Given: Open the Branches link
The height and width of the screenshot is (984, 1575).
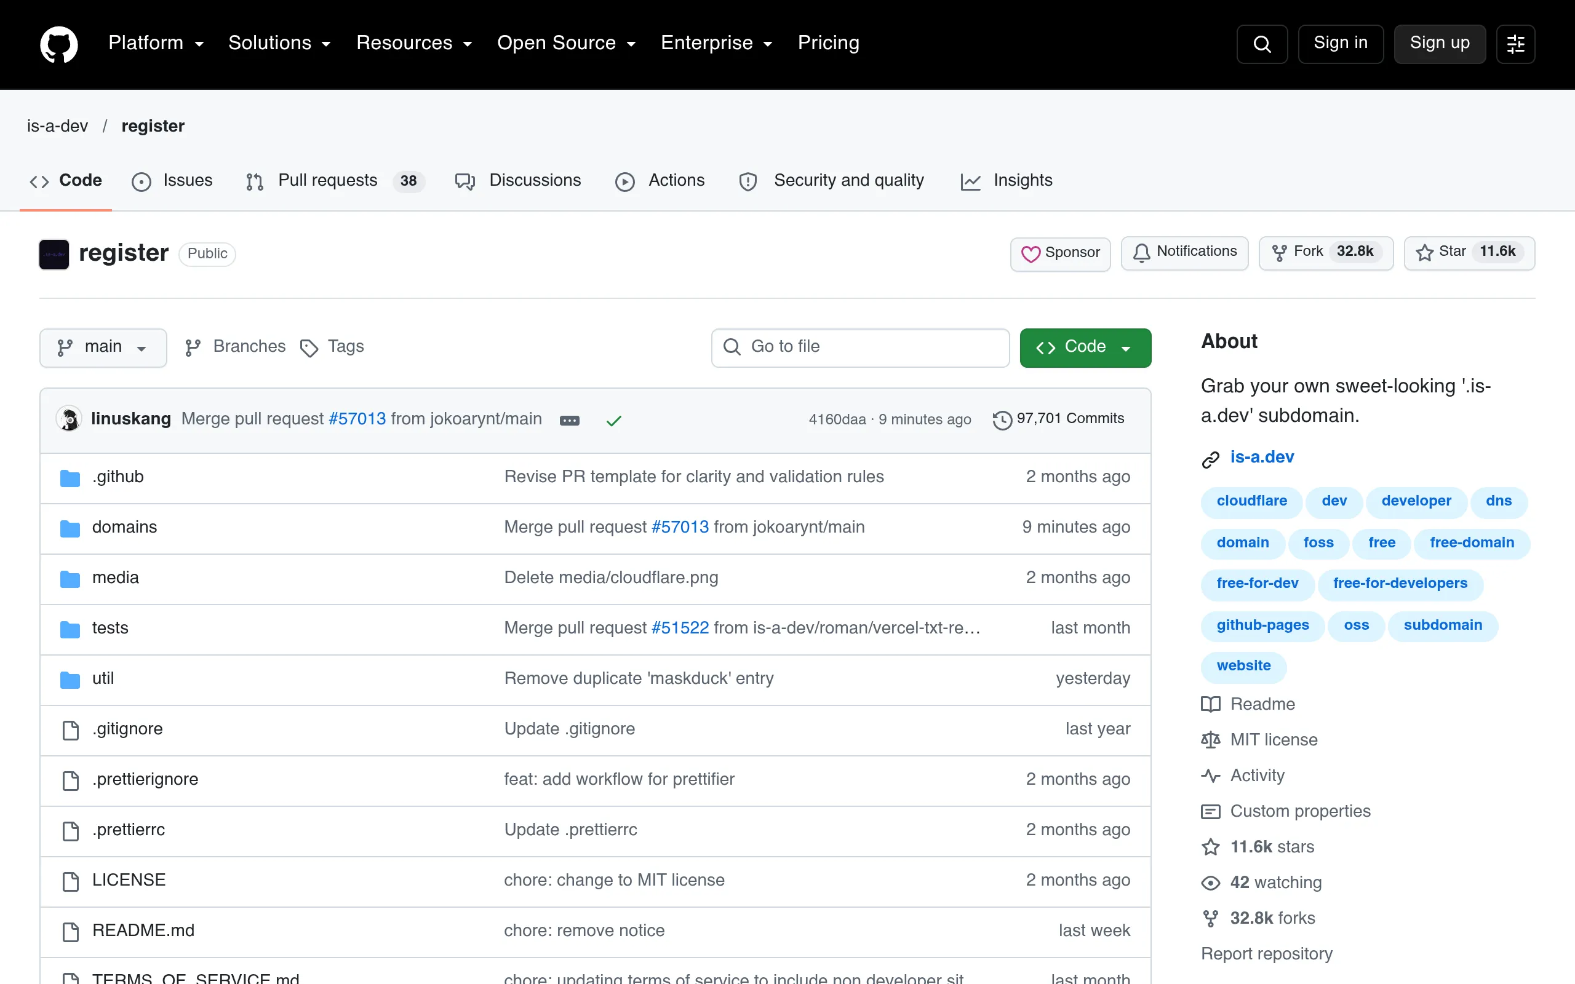Looking at the screenshot, I should (x=235, y=347).
